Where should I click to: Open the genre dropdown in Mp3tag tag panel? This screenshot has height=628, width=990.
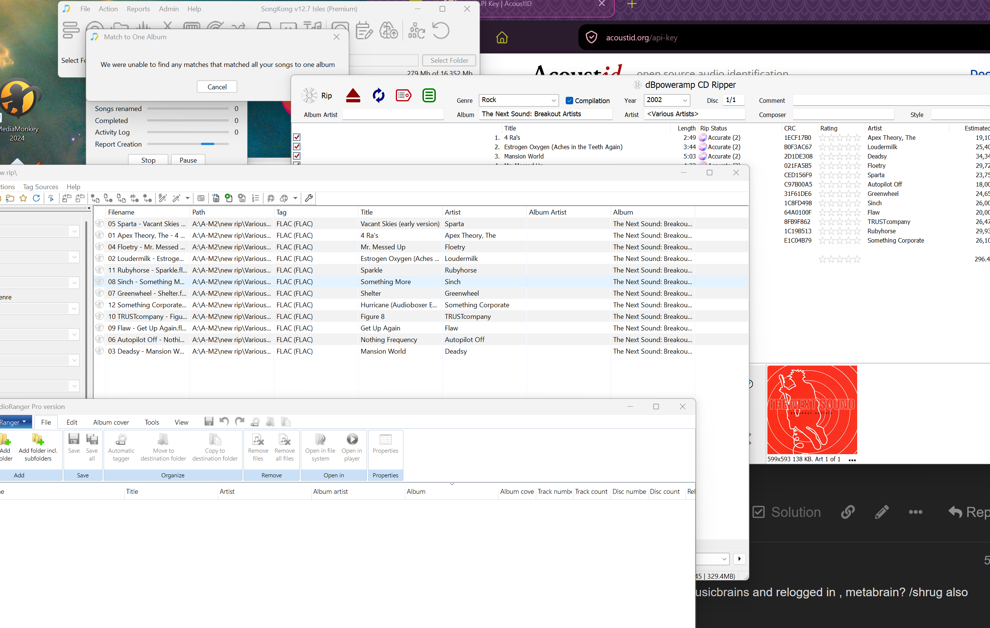point(74,308)
